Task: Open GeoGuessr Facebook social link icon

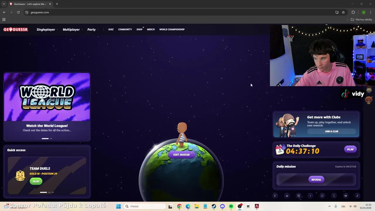Action: tap(310, 196)
